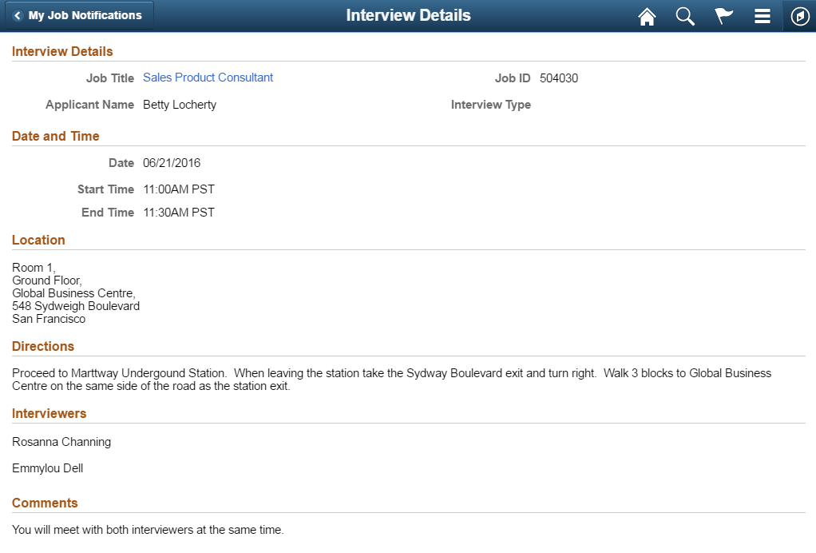Select the Directions section heading
Viewport: 816px width, 553px height.
[43, 346]
